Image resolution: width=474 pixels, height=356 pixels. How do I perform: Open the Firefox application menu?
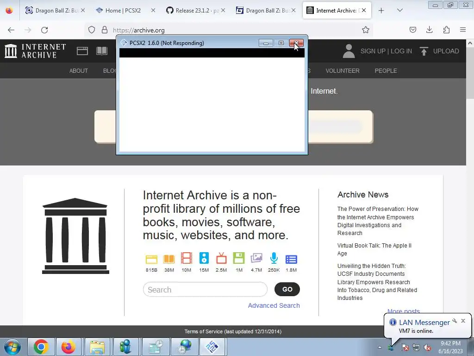point(463,30)
